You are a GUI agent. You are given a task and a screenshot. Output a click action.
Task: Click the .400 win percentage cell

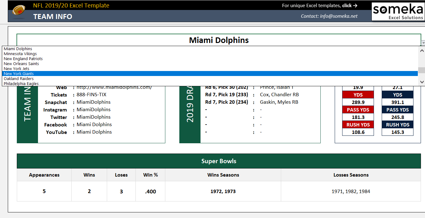(x=150, y=191)
